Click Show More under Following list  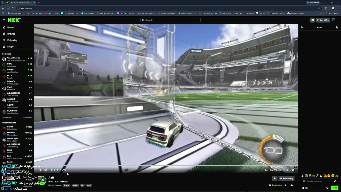click(x=7, y=118)
